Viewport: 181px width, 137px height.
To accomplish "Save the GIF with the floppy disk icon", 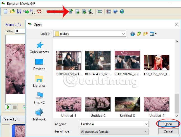I will [19, 12].
